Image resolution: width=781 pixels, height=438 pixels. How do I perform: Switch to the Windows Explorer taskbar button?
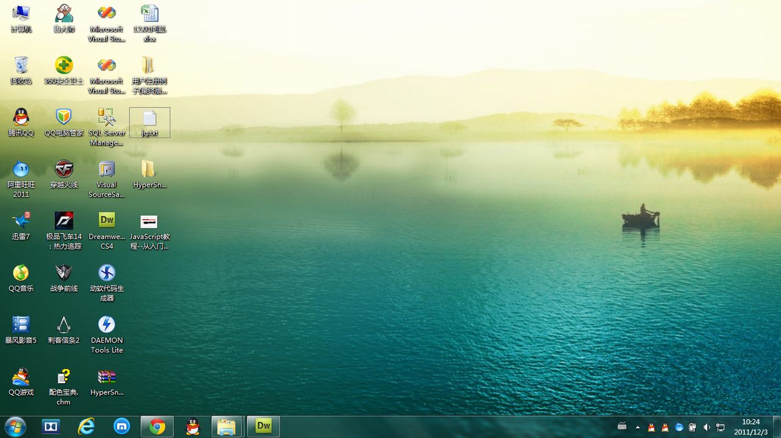point(227,426)
